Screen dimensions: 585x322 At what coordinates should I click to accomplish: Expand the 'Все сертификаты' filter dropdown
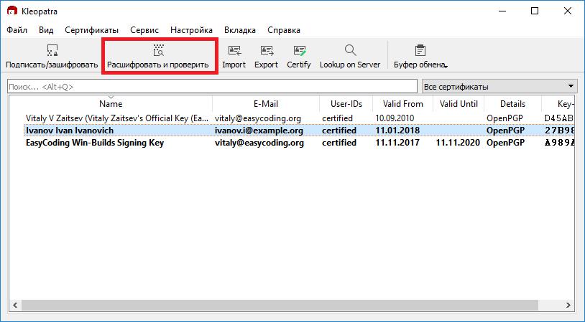[500, 86]
